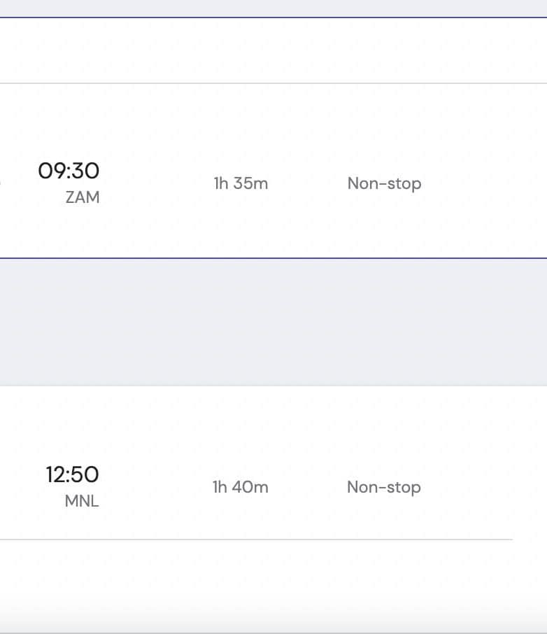Click the 09:30 arrival time

(69, 171)
